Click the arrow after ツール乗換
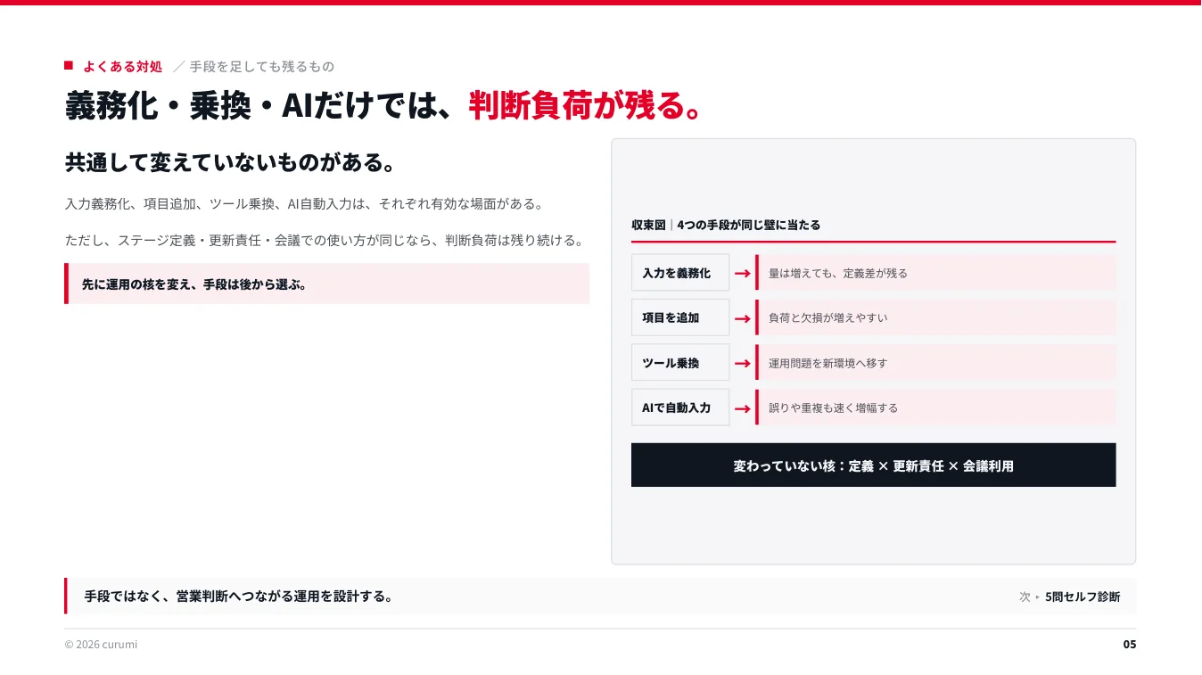The image size is (1202, 675). coord(742,363)
